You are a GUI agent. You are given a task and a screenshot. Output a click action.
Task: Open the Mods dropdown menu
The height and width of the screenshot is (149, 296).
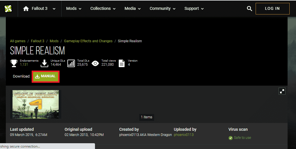tap(73, 8)
